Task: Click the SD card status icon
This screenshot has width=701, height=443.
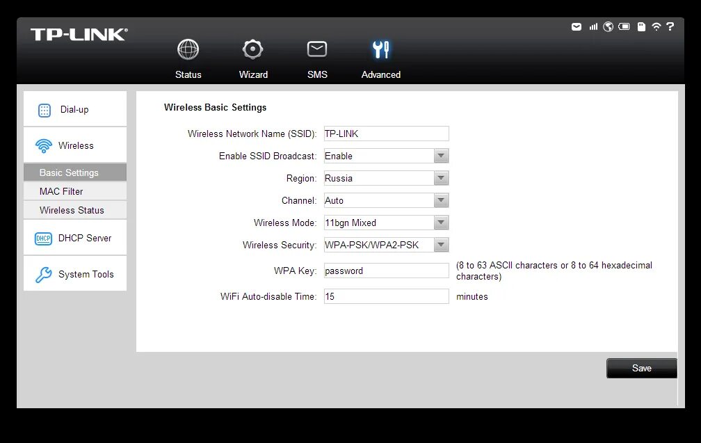Action: click(641, 27)
